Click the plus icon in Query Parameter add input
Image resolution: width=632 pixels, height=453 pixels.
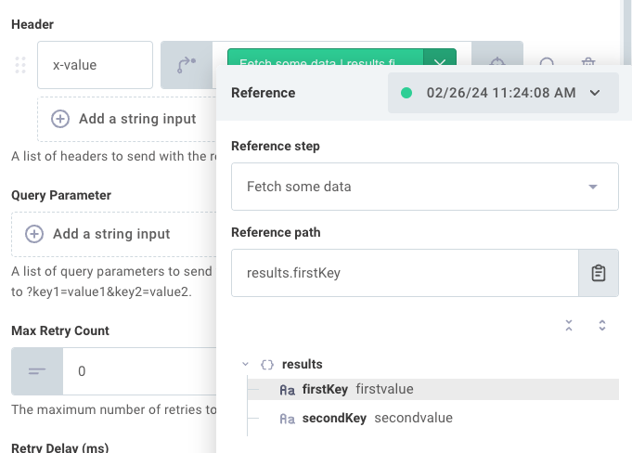click(x=34, y=234)
